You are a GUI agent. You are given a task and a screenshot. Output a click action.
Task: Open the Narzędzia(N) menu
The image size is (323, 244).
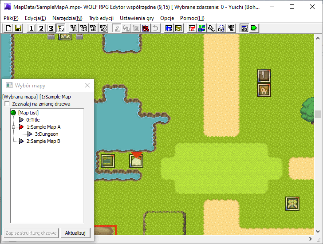(x=67, y=18)
